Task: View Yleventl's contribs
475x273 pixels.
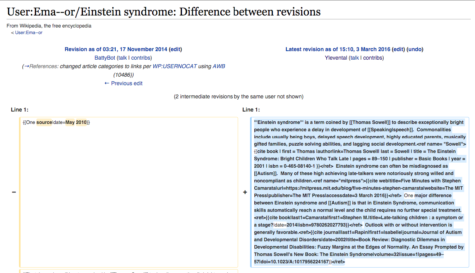Action: [x=372, y=58]
